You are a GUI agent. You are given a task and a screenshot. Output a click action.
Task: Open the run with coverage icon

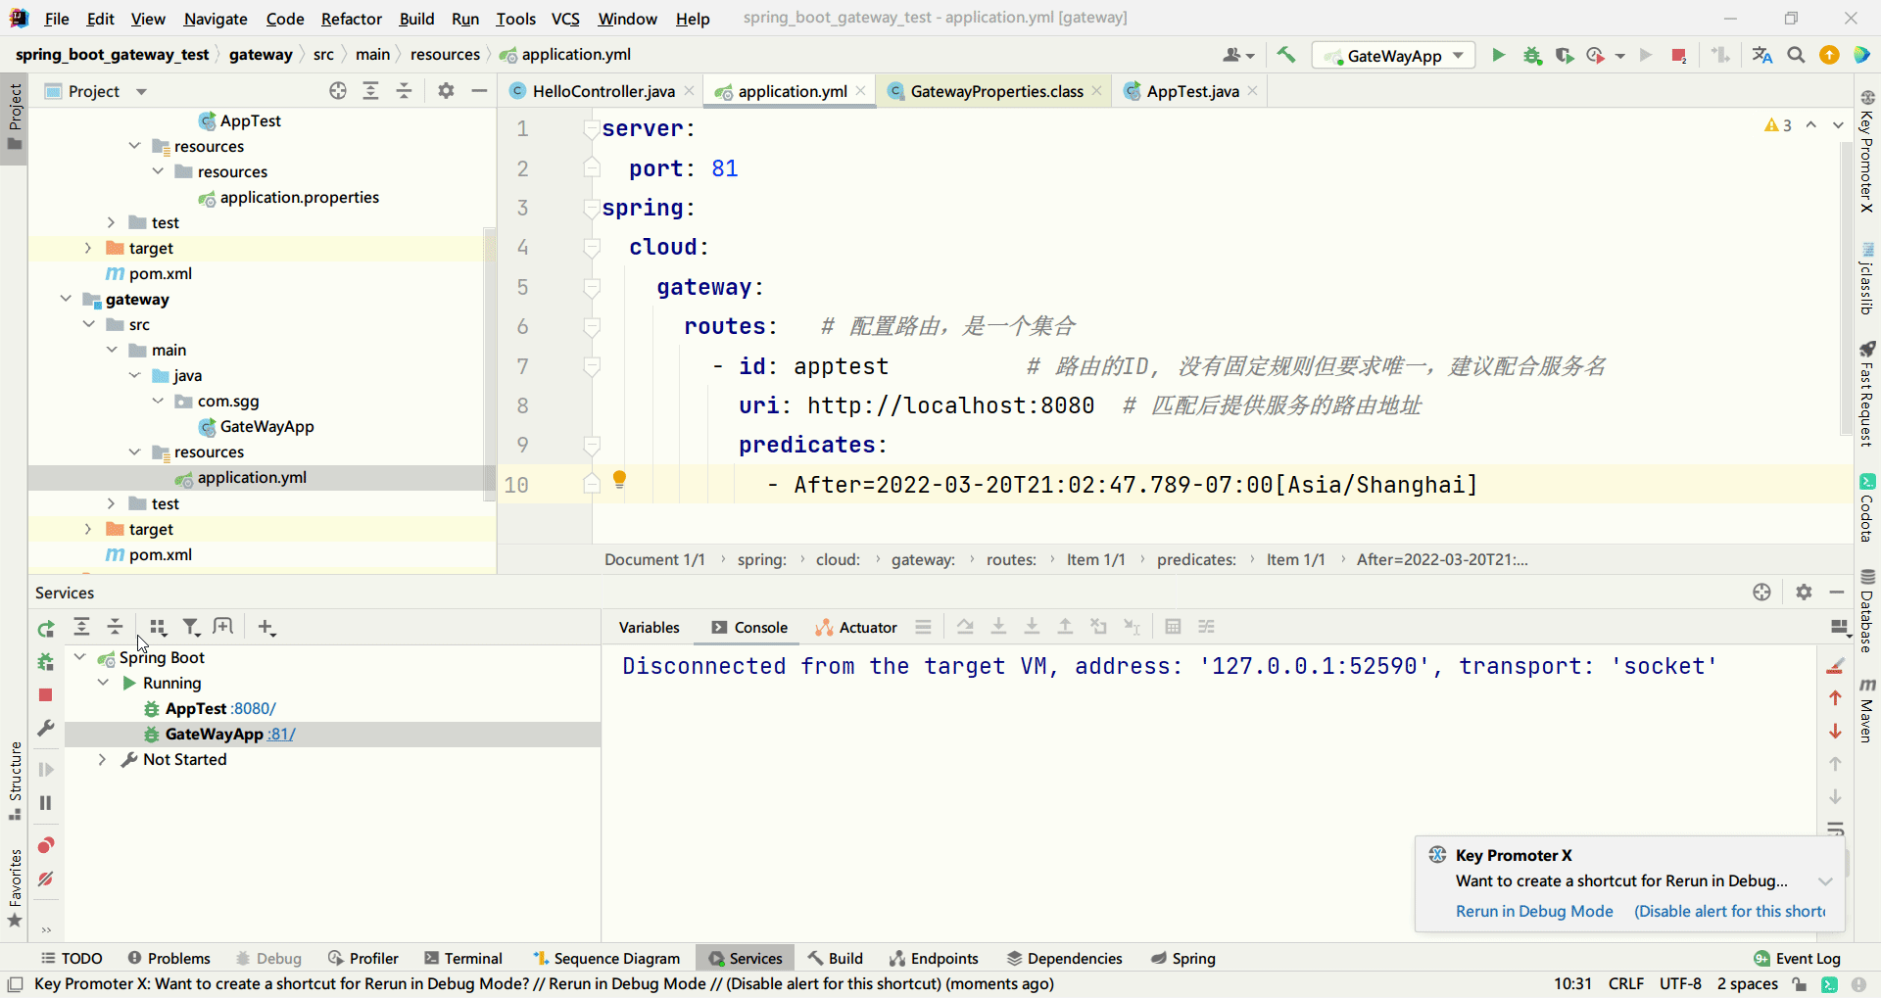point(1565,56)
